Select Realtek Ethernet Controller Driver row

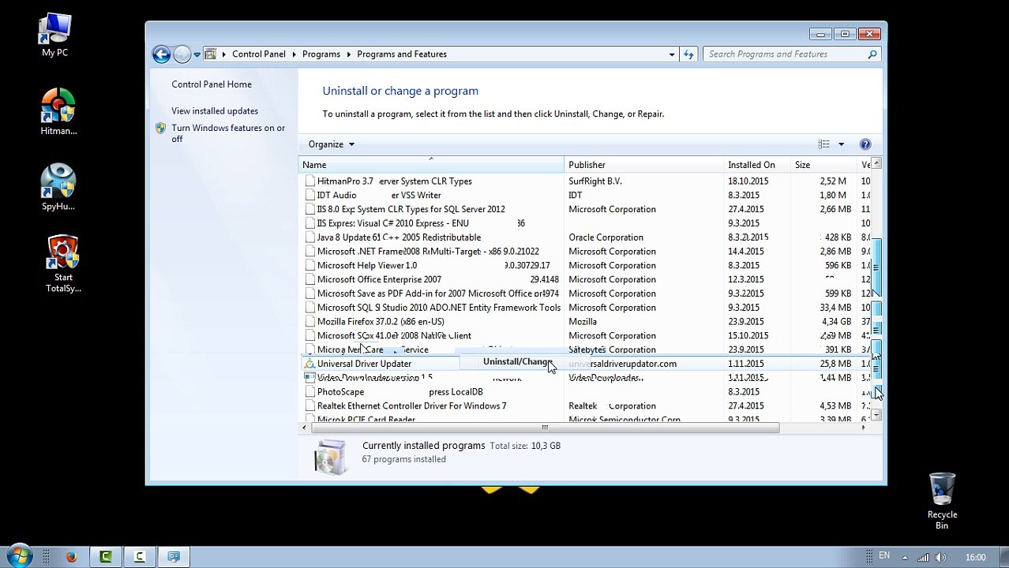click(584, 406)
